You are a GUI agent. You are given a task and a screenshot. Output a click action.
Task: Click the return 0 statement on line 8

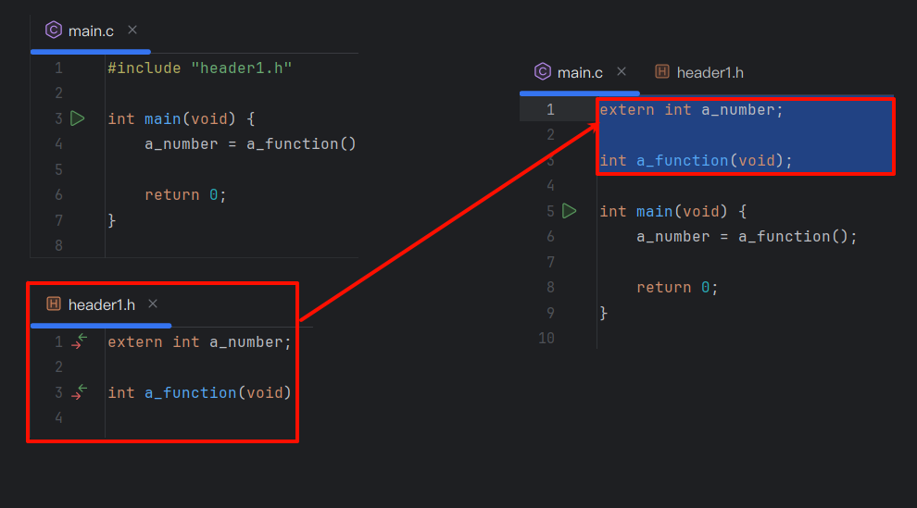[x=677, y=287]
